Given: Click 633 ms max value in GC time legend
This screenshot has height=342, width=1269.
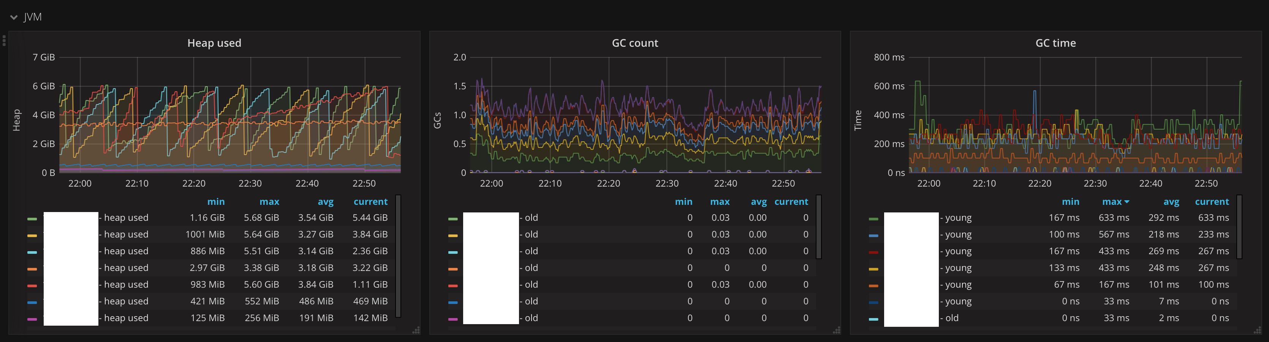Looking at the screenshot, I should tap(1114, 218).
